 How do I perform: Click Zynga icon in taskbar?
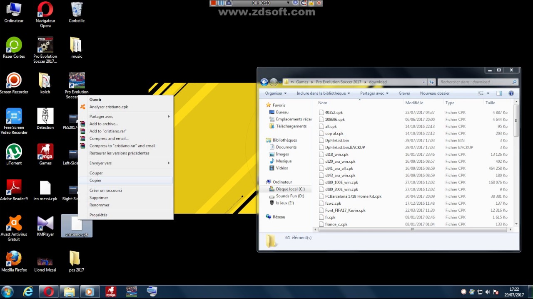click(x=110, y=292)
